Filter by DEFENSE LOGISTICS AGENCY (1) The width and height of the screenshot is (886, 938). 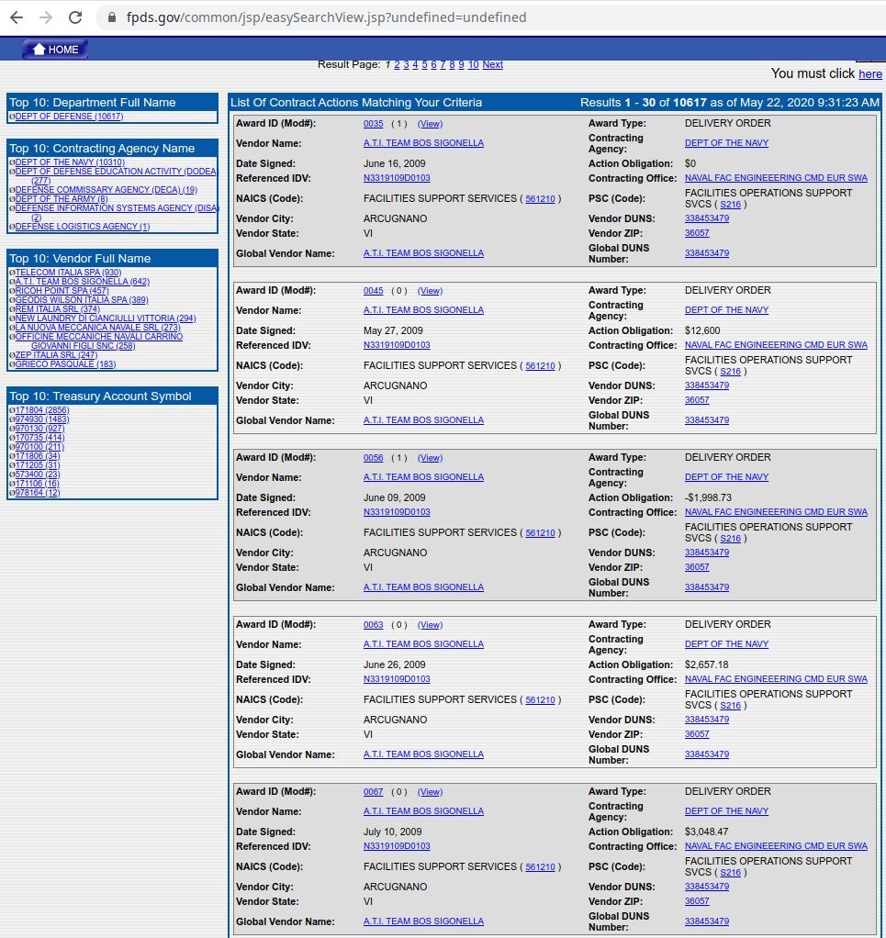[x=83, y=226]
